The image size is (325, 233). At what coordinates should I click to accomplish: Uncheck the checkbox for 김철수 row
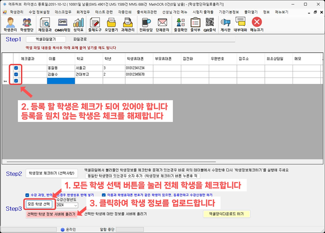point(16,74)
